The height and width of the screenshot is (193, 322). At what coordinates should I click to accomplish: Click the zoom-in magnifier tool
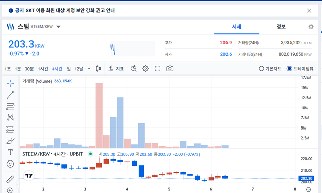click(x=10, y=190)
